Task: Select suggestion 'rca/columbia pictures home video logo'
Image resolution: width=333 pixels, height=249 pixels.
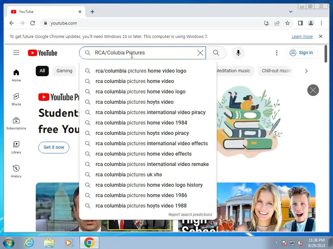Action: click(x=148, y=71)
